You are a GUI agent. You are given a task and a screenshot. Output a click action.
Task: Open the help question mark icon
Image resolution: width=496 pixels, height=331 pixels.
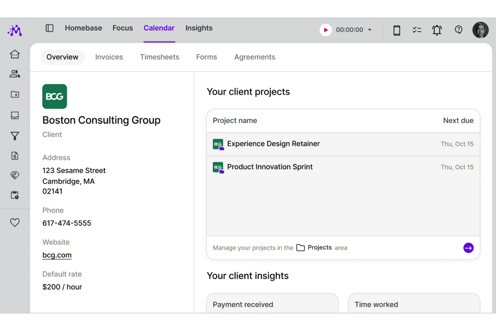coord(458,30)
